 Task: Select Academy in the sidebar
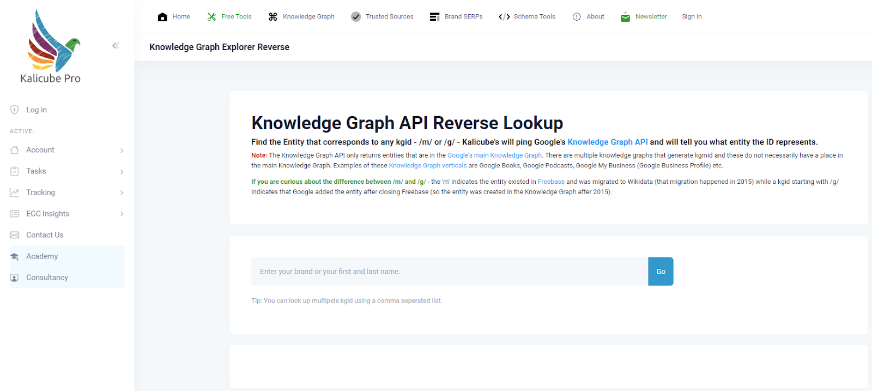[x=42, y=256]
